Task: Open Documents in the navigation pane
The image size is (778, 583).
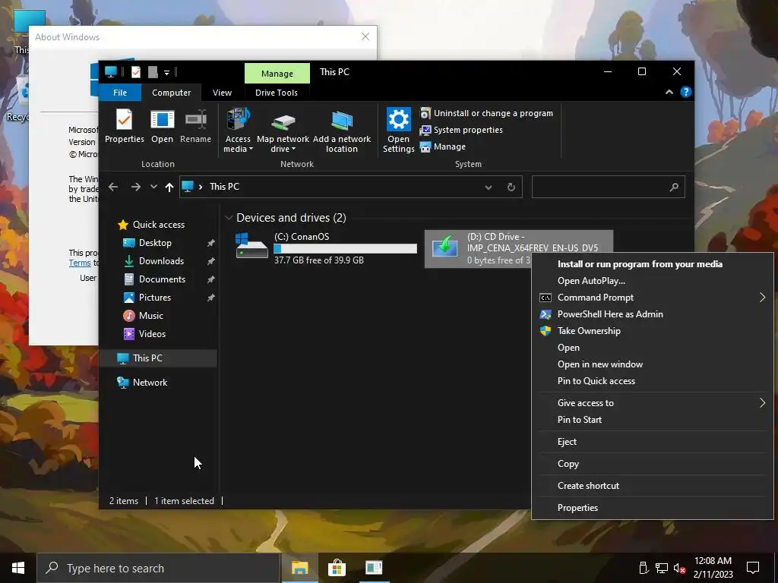Action: pyautogui.click(x=162, y=279)
